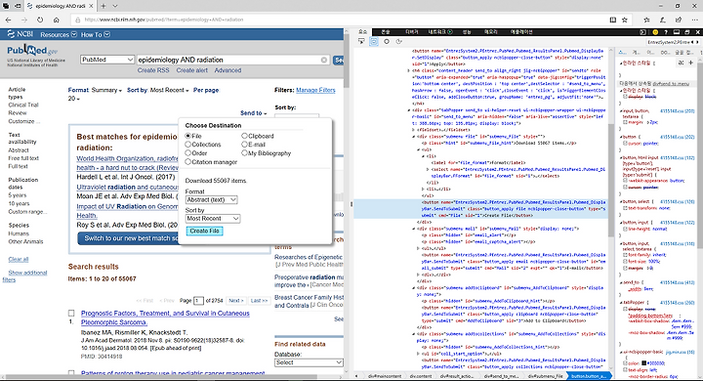Viewport: 703px width, 381px height.
Task: Click DevTools refresh DOM icon
Action: click(x=399, y=41)
